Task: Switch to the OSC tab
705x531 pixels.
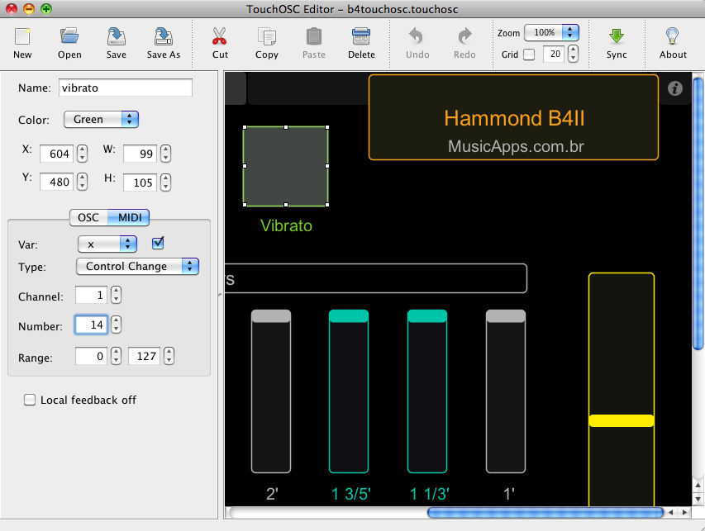Action: (88, 217)
